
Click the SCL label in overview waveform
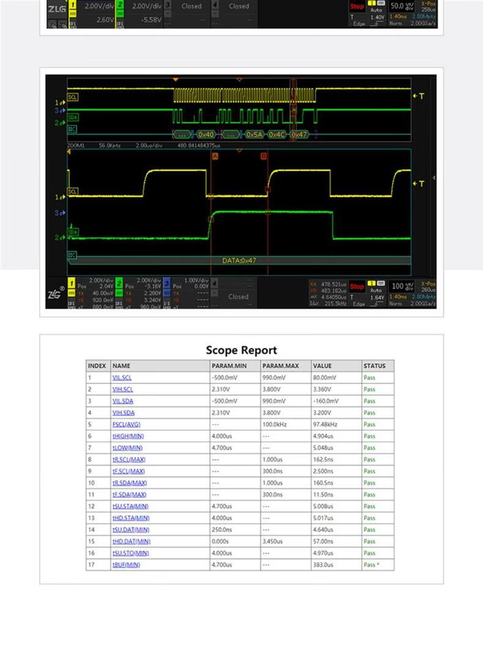(x=73, y=97)
